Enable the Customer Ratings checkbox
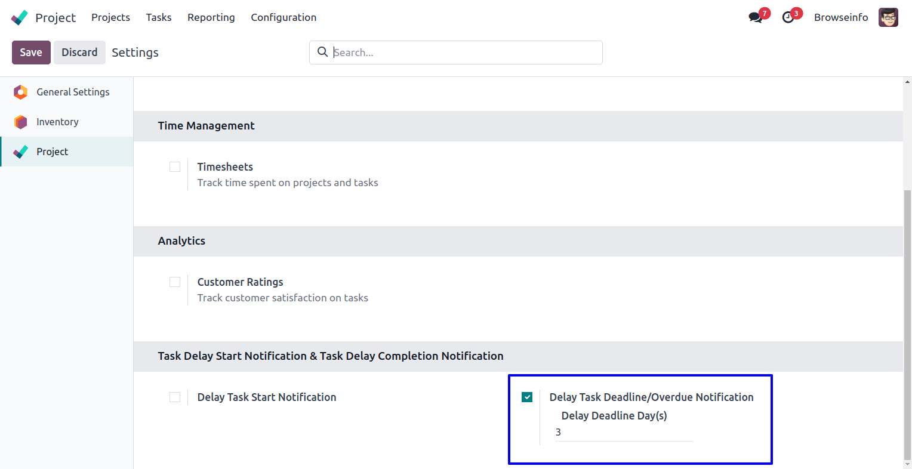912x469 pixels. click(x=175, y=282)
